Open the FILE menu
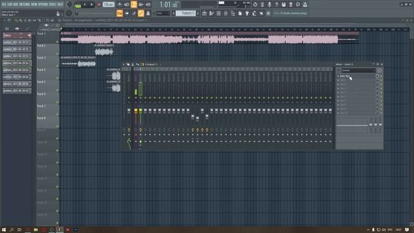 pos(4,5)
